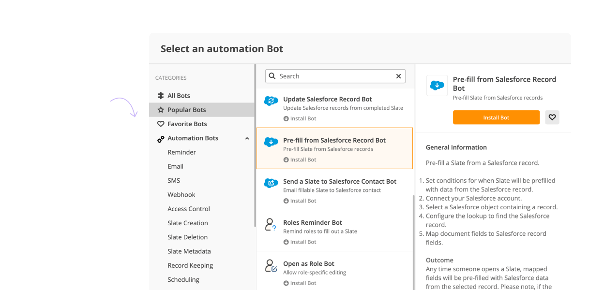
Task: Click the Send a Slate to Salesforce Contact icon
Action: 271,183
